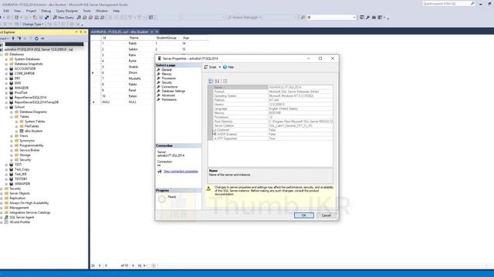Expand the CORE_EMPDB database node
This screenshot has width=494, height=277.
[6, 74]
